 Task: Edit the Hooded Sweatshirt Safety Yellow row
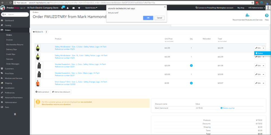pos(258,66)
